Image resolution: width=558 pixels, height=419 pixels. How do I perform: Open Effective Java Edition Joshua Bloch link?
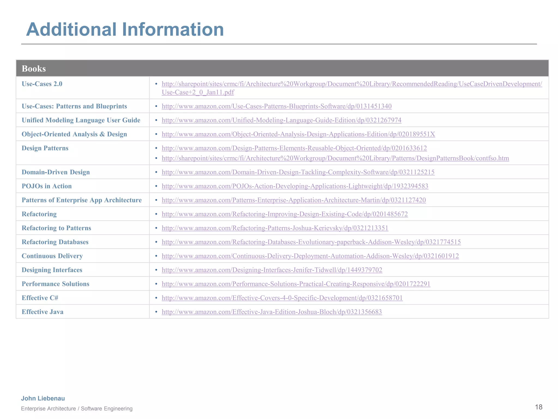tap(272, 312)
